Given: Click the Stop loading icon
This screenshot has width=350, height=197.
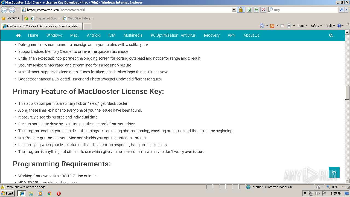Looking at the screenshot, I should 263,10.
